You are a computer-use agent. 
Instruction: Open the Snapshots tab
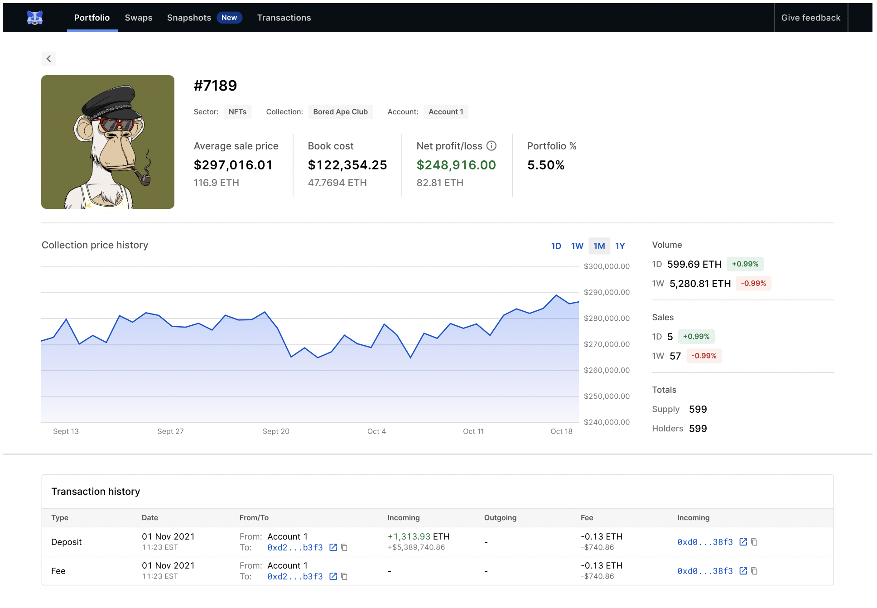point(189,18)
